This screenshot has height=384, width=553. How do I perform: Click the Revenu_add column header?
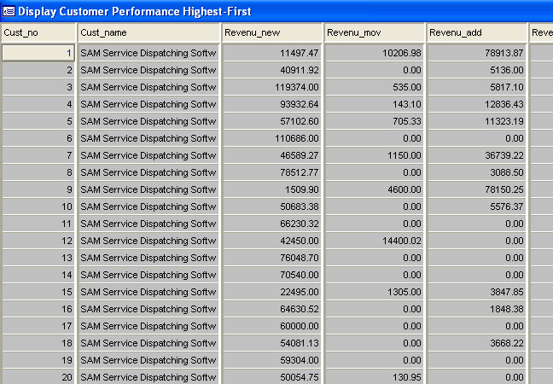(x=477, y=32)
